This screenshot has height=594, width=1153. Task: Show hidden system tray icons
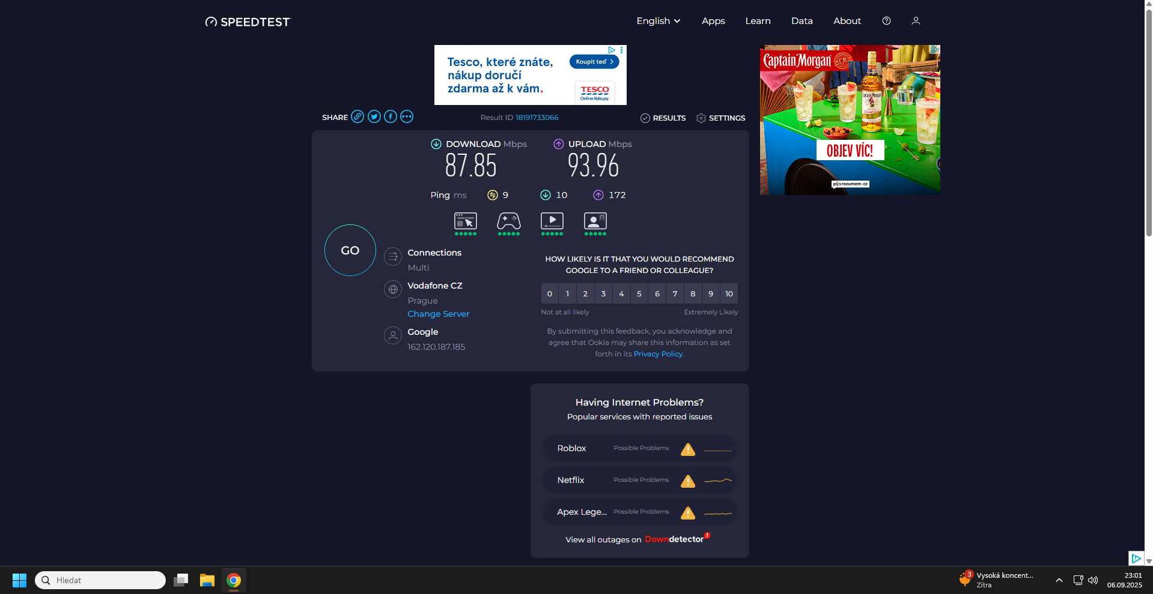click(x=1059, y=580)
